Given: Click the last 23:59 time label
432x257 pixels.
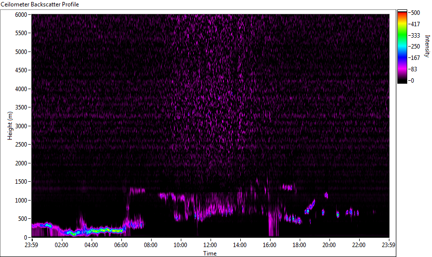Looking at the screenshot, I should [x=388, y=245].
